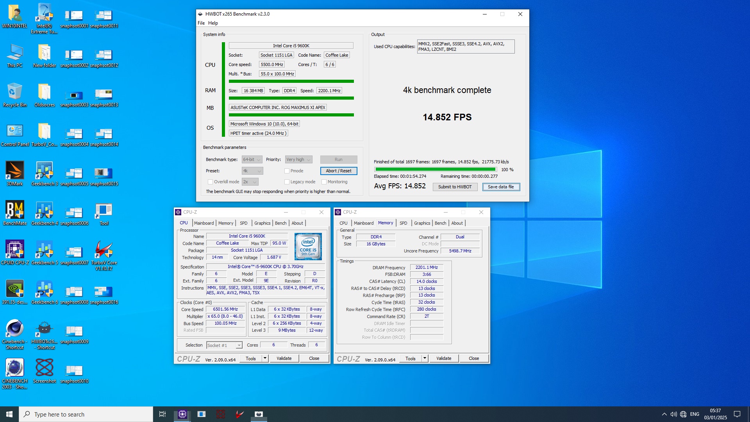Click the ENG language indicator

click(x=695, y=414)
